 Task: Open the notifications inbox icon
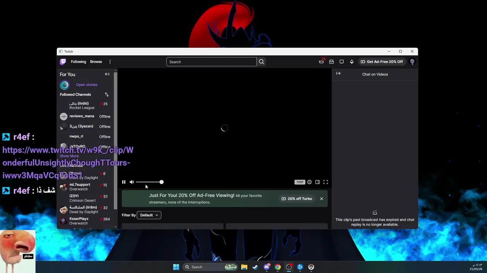point(331,62)
